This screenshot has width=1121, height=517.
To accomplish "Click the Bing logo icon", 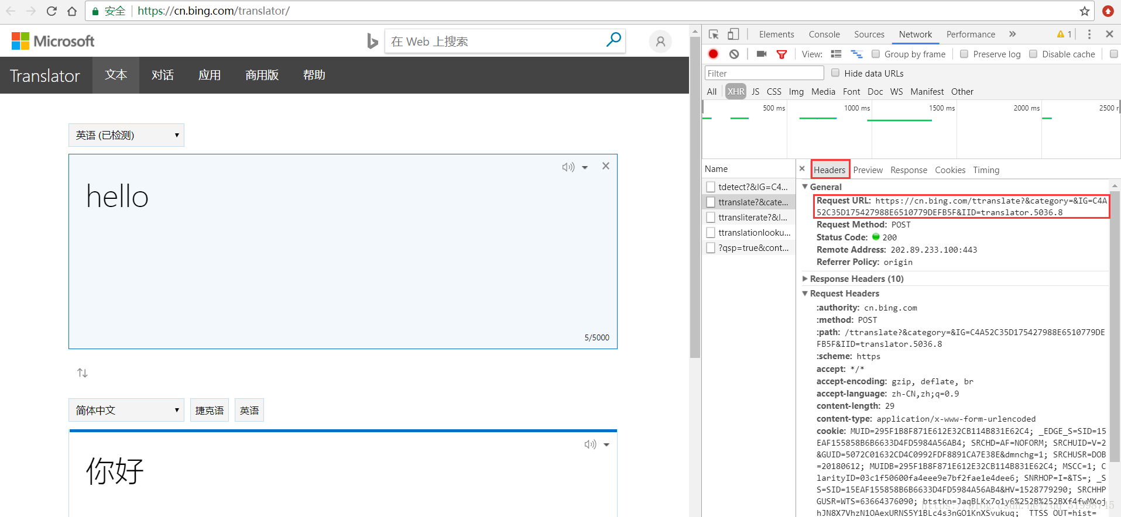I will click(x=372, y=41).
